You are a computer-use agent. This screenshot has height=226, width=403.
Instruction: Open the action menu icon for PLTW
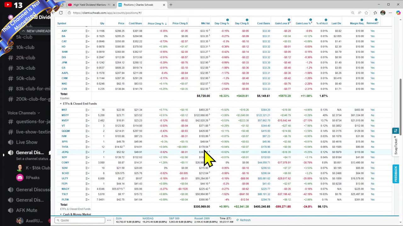coord(87,200)
